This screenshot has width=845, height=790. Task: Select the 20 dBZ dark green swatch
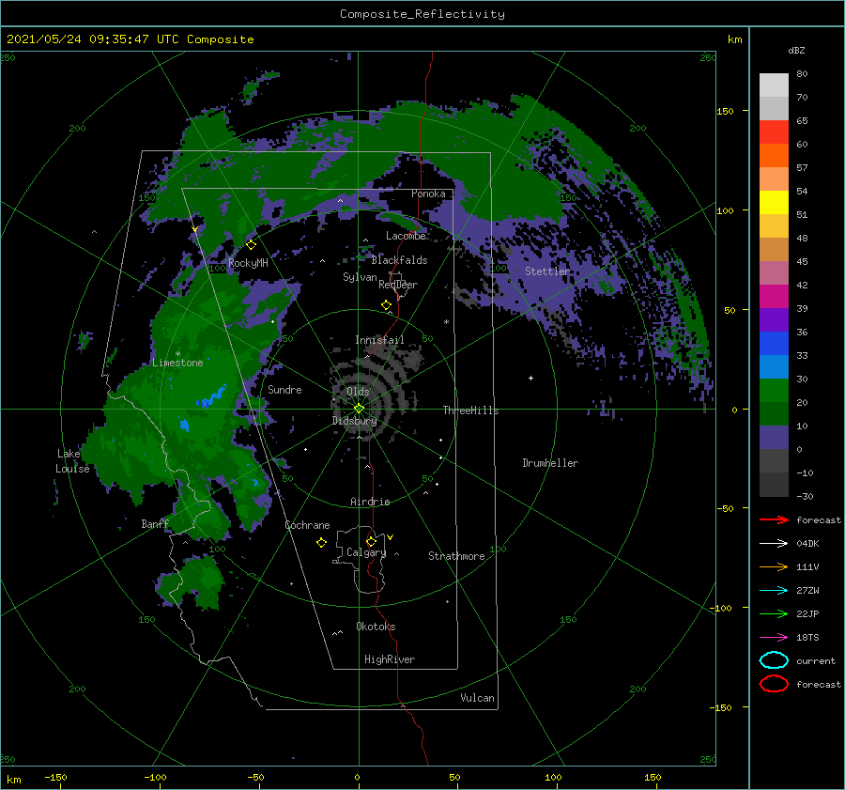[x=774, y=413]
